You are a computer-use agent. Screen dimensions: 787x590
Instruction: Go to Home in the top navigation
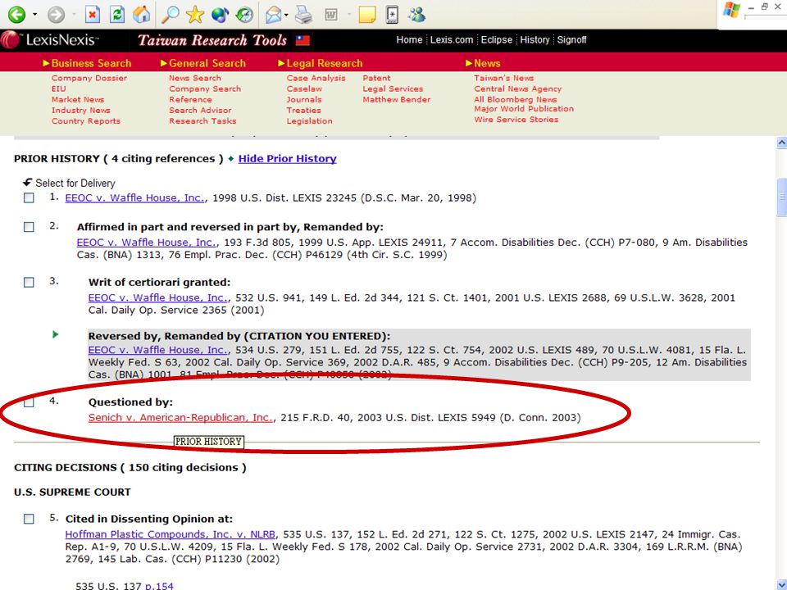[409, 39]
